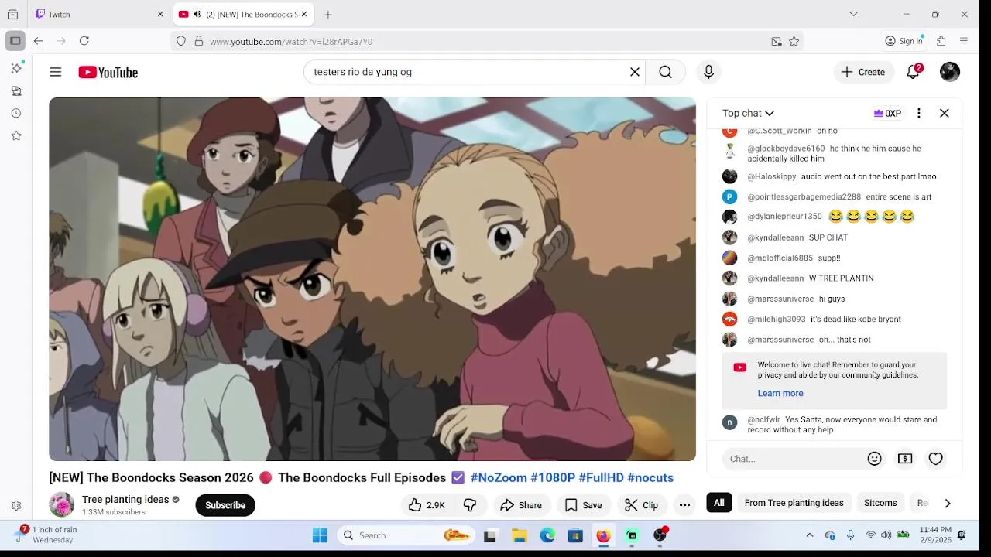Share the Boondocks video
Image resolution: width=991 pixels, height=557 pixels.
[521, 505]
